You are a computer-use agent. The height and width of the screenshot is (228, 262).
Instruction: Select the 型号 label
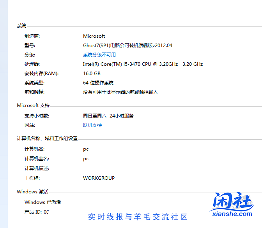point(30,46)
